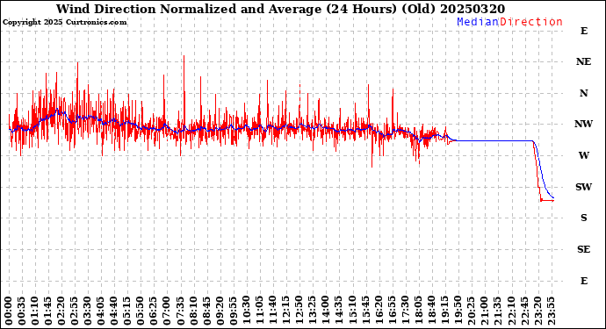
Task: Click the "21:35" time axis label
Action: 497,311
